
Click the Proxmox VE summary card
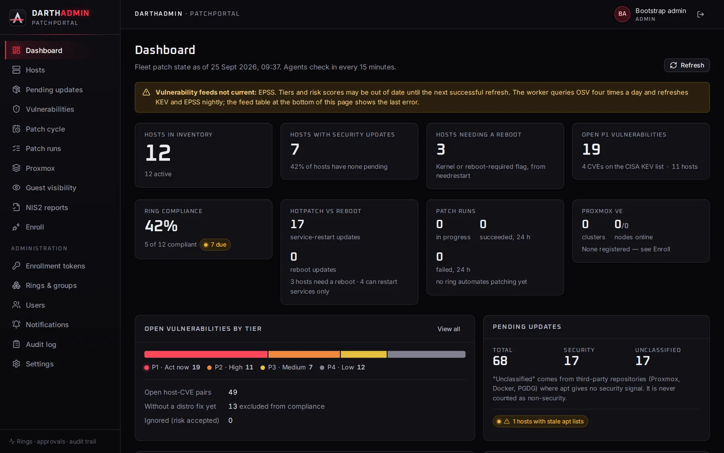(641, 231)
